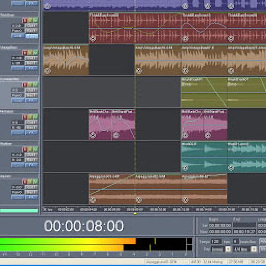
Task: Click the handle icon of the first tan clip
Action: pyautogui.click(x=47, y=71)
